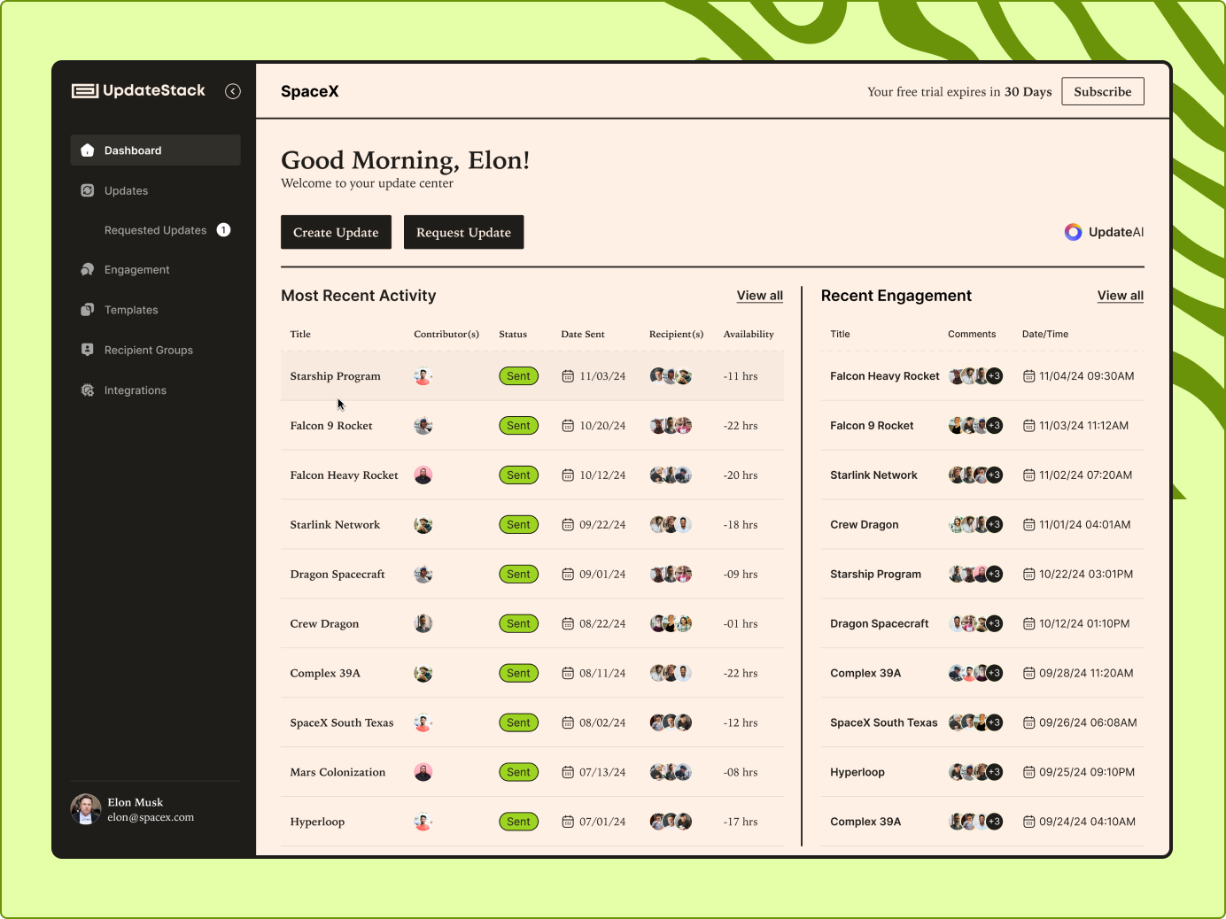
Task: Open the Requested Updates menu item
Action: pos(156,230)
